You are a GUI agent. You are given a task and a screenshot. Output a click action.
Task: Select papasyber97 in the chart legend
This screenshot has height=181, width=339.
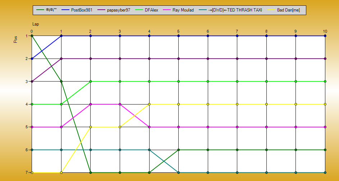[119, 10]
